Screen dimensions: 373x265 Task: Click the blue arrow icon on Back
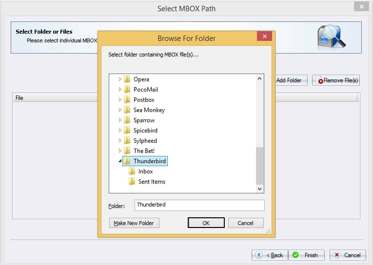pyautogui.click(x=259, y=255)
